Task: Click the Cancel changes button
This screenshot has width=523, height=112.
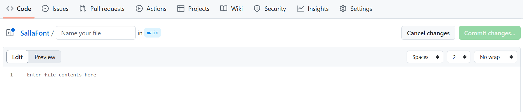Action: point(428,33)
